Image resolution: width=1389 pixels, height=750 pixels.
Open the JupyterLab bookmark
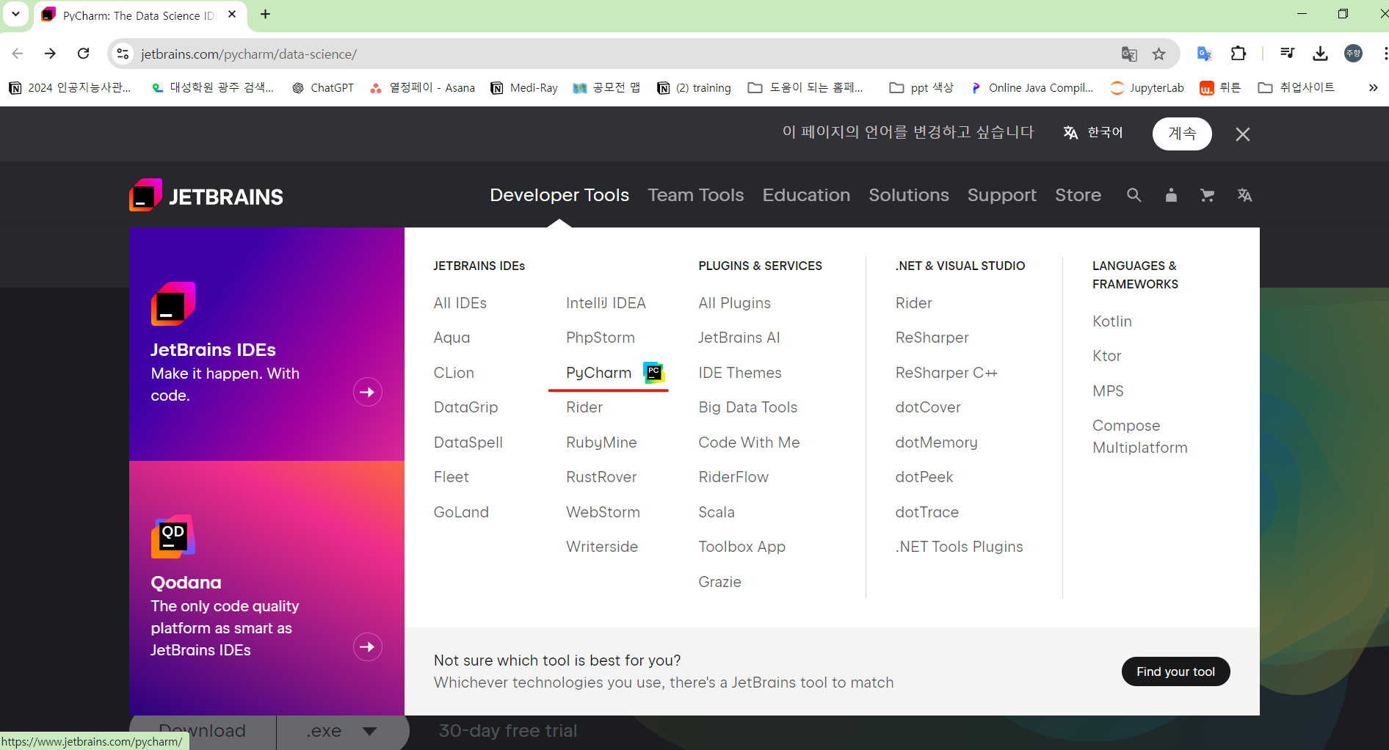pyautogui.click(x=1147, y=88)
